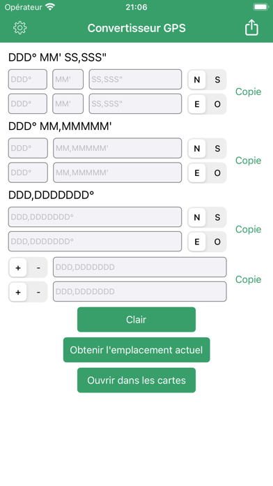Viewport: 273px width, 486px height.
Task: Select plus sign for second signed coordinate
Action: pyautogui.click(x=18, y=292)
